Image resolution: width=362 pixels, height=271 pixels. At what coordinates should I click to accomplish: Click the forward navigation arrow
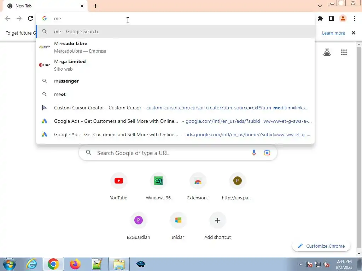click(x=19, y=18)
